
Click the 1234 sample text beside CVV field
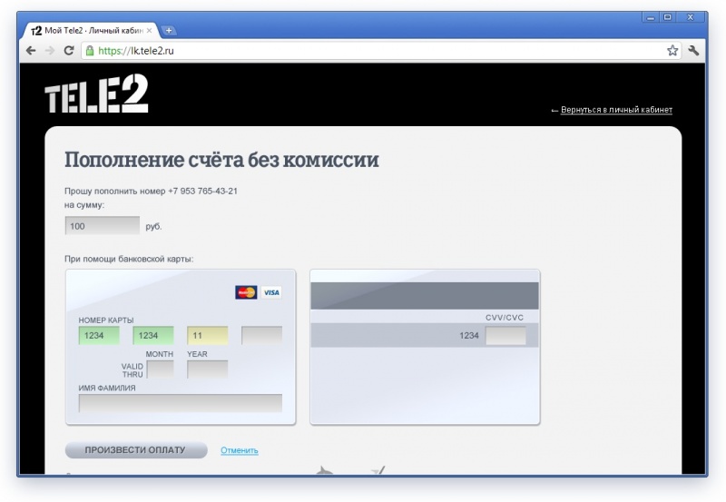coord(469,335)
